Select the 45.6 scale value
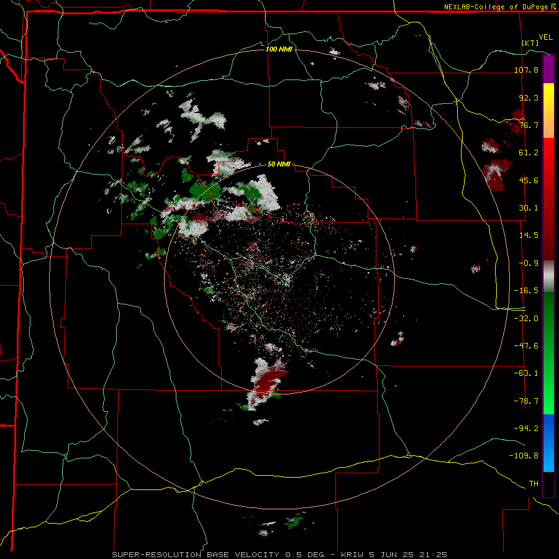The width and height of the screenshot is (559, 559). click(x=529, y=180)
